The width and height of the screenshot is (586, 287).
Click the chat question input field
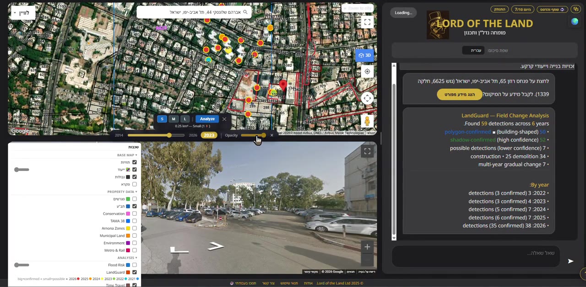coord(476,257)
